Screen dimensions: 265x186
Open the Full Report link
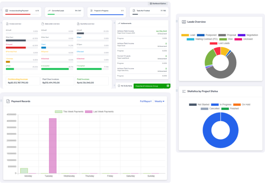pos(146,101)
